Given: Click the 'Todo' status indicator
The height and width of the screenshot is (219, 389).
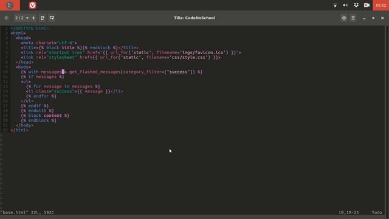Looking at the screenshot, I should [377, 212].
